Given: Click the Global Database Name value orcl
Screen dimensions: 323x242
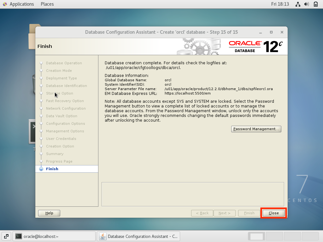Looking at the screenshot, I should point(168,80).
